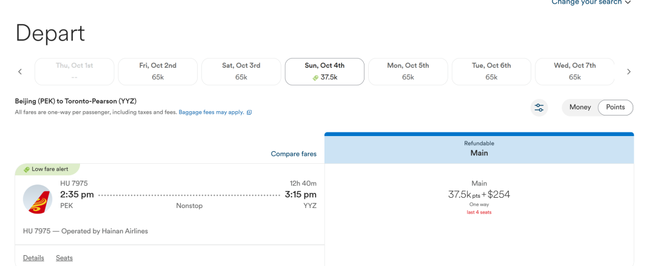Select Sat, Oct 3rd date tab
Viewport: 655px width, 266px height.
point(241,71)
